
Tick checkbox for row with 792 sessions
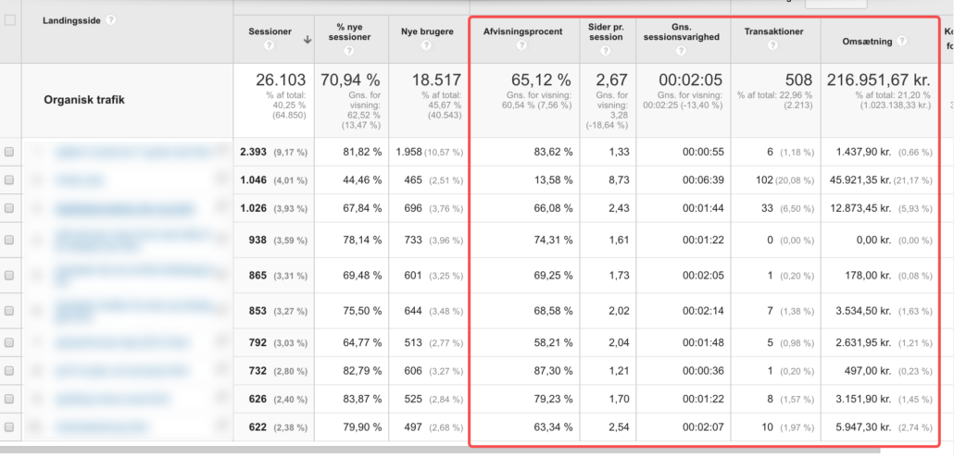click(9, 342)
